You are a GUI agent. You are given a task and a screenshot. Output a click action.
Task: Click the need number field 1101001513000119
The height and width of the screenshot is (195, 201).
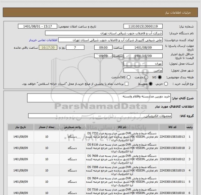(143, 26)
